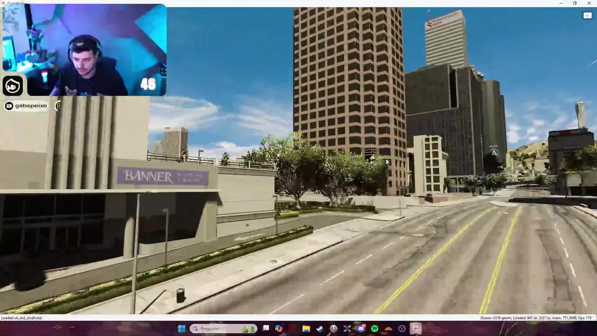Click the 'Loaded vb_lod_slod4.ytd' status text
This screenshot has width=597, height=336.
click(21, 318)
